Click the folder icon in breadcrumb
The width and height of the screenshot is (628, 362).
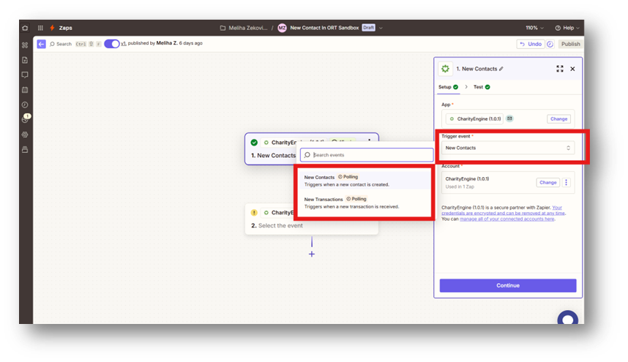(223, 28)
